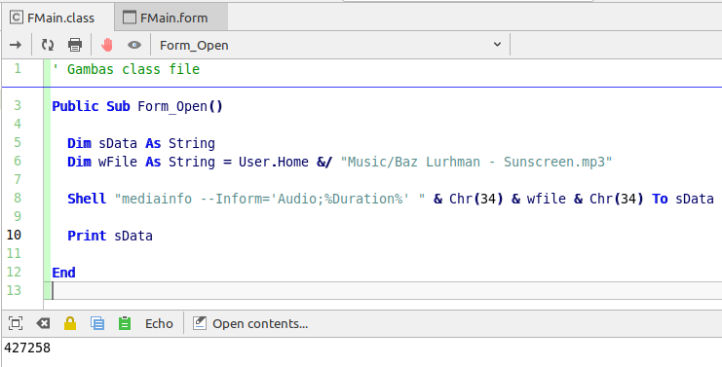Click User.Home on line 6
The height and width of the screenshot is (367, 722).
[274, 162]
